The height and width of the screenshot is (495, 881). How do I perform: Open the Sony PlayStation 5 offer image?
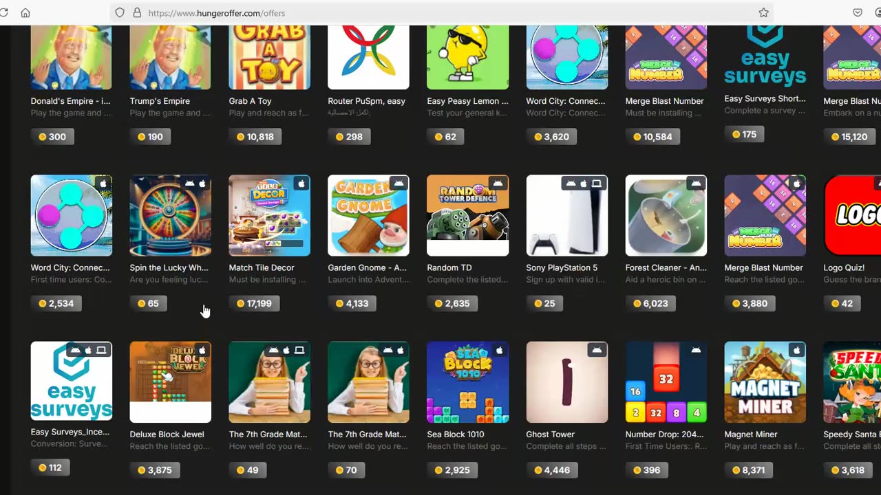coord(567,215)
